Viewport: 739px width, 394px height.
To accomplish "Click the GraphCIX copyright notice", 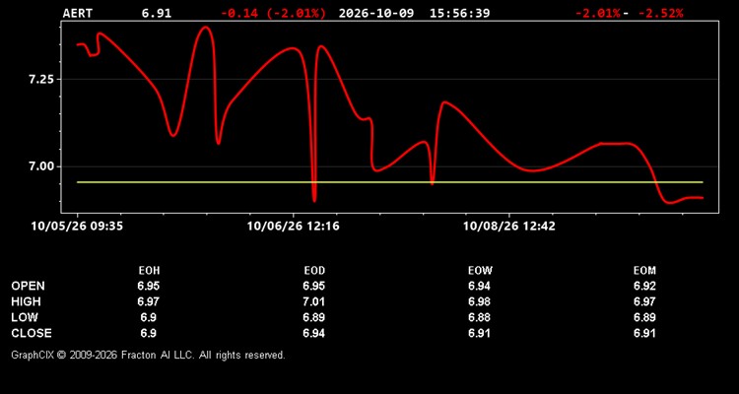I will pyautogui.click(x=148, y=355).
